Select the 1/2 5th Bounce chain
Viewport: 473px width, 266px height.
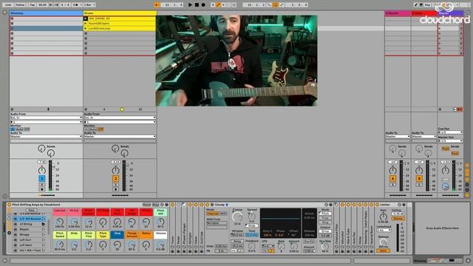(x=30, y=219)
